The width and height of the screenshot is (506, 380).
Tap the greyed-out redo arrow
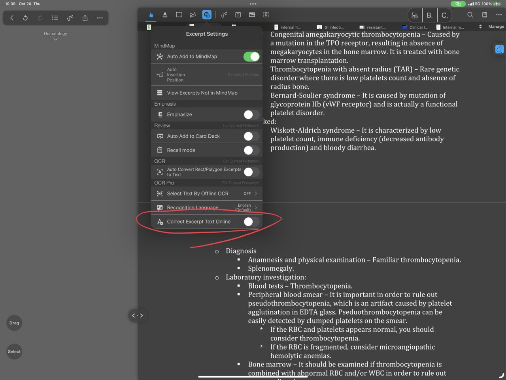(x=40, y=18)
